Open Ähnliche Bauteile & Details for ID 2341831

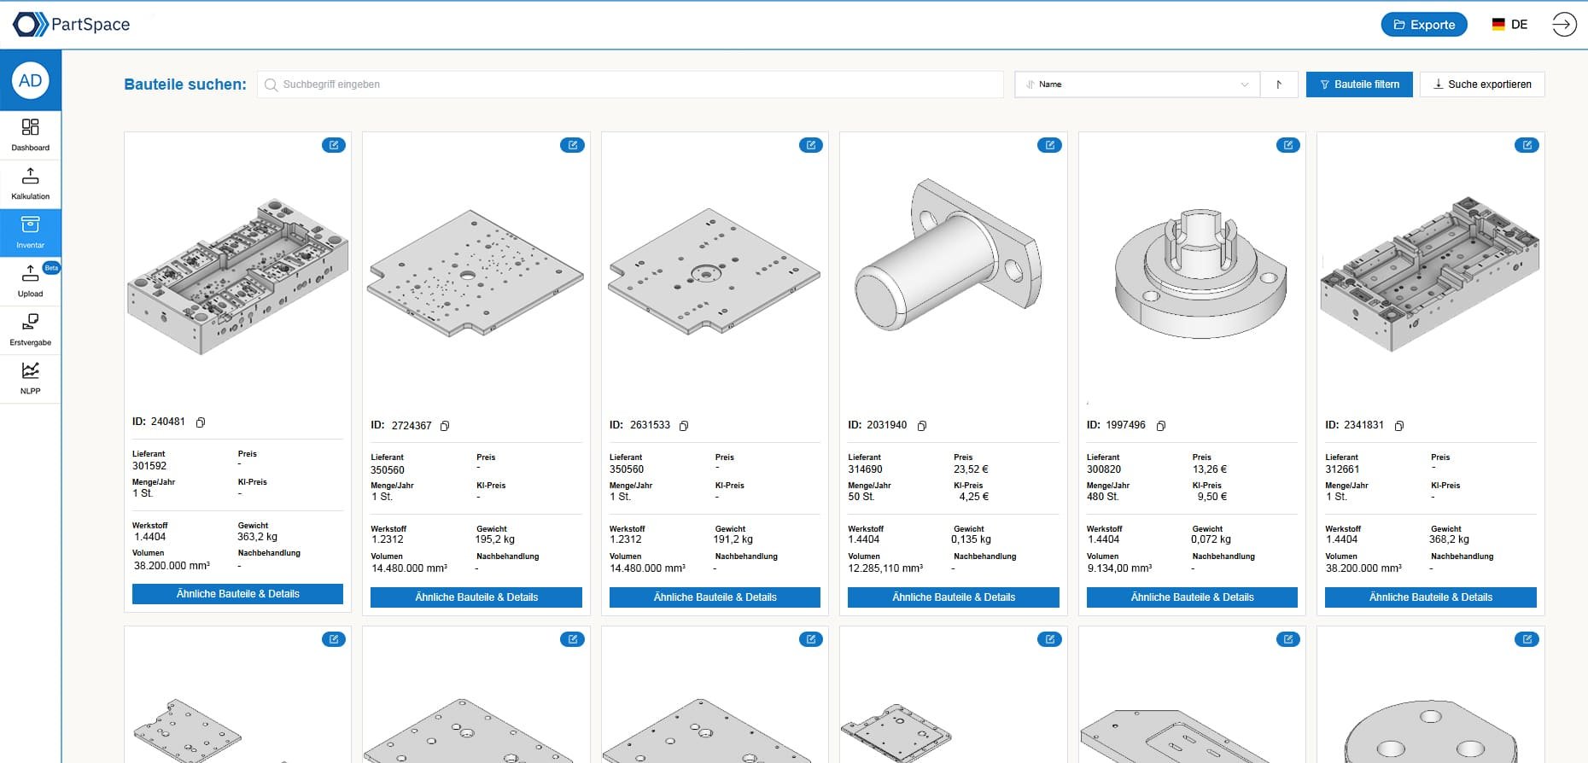1431,597
